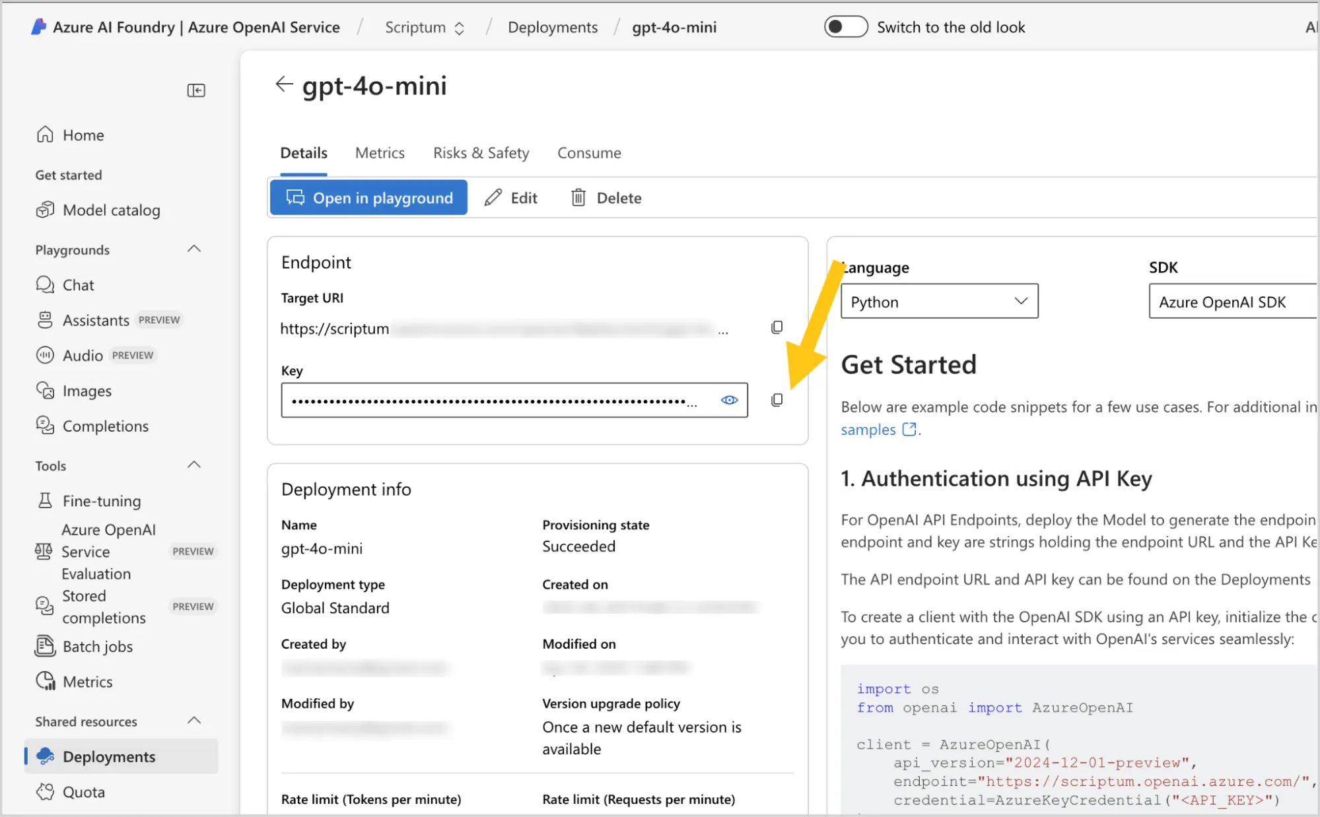
Task: Click the Global Standard deployment type value
Action: click(x=335, y=608)
